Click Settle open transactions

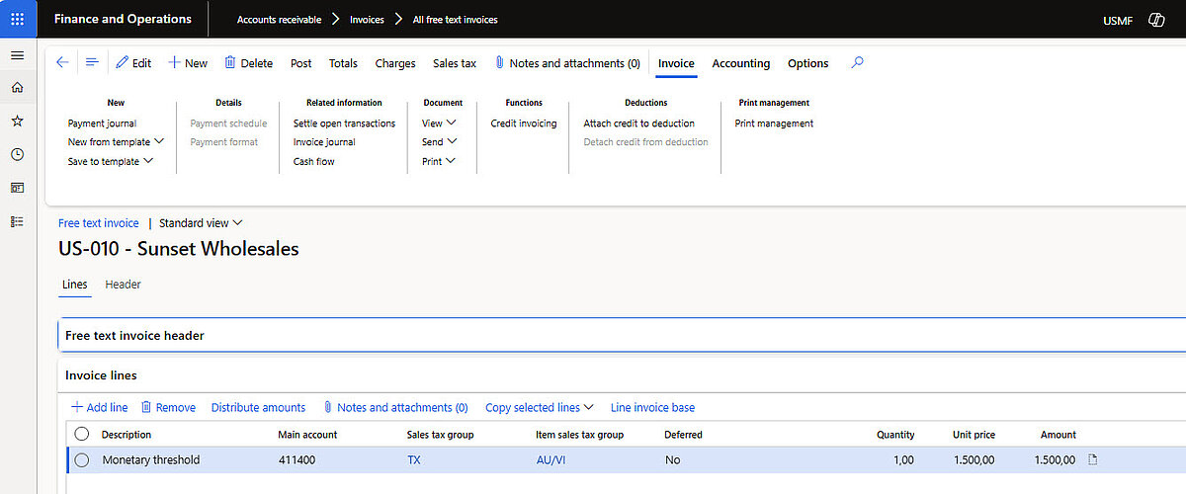coord(344,123)
